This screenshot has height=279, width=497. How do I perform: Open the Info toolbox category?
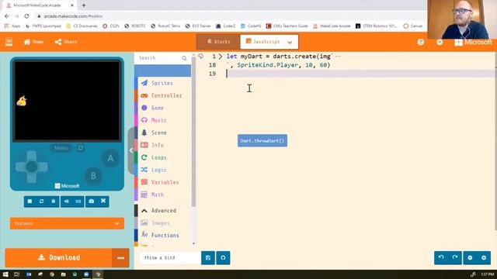pyautogui.click(x=162, y=145)
